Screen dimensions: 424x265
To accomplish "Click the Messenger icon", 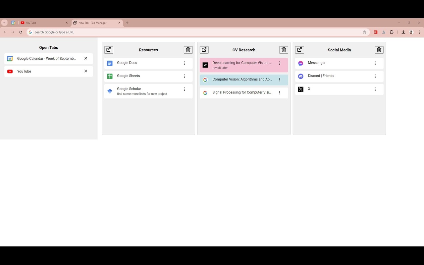I will point(301,63).
